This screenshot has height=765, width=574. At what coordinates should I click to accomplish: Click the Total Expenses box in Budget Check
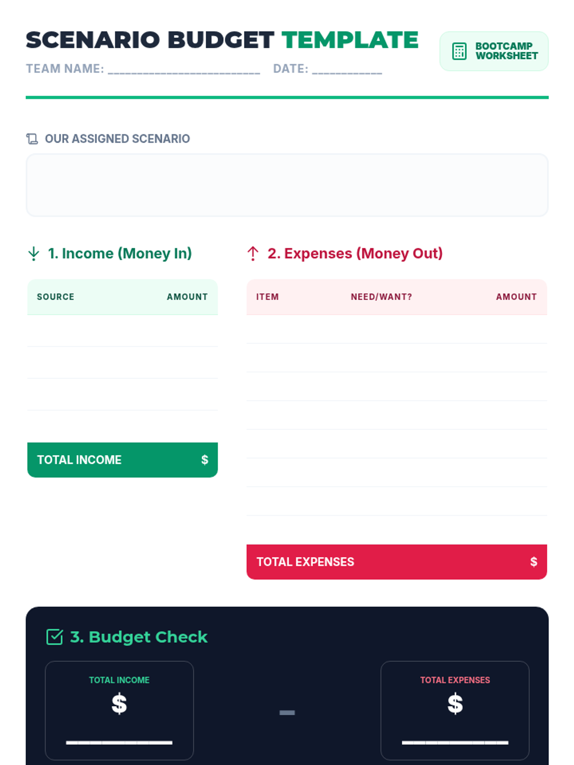[x=455, y=710]
